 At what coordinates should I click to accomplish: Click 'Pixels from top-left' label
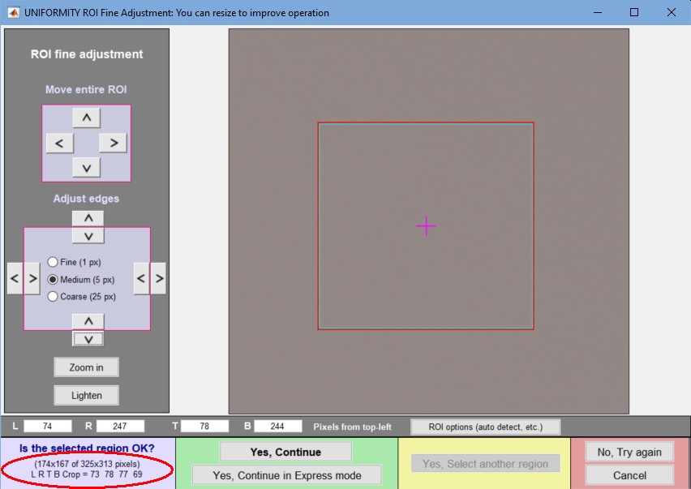(352, 427)
